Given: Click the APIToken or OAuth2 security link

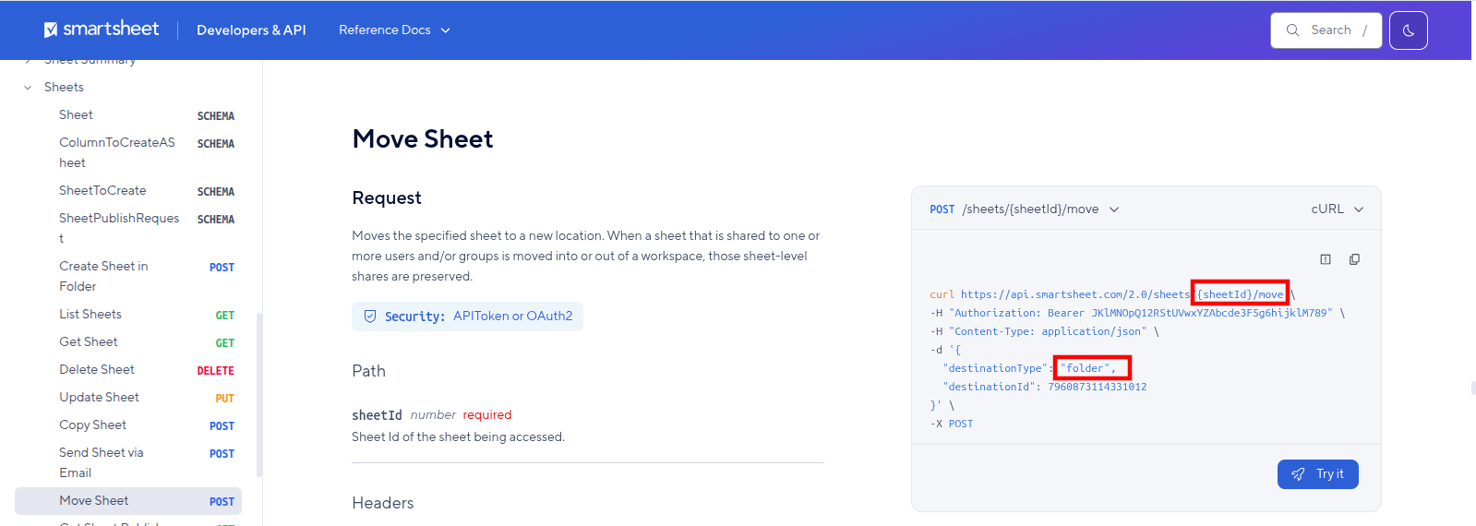Looking at the screenshot, I should tap(512, 317).
